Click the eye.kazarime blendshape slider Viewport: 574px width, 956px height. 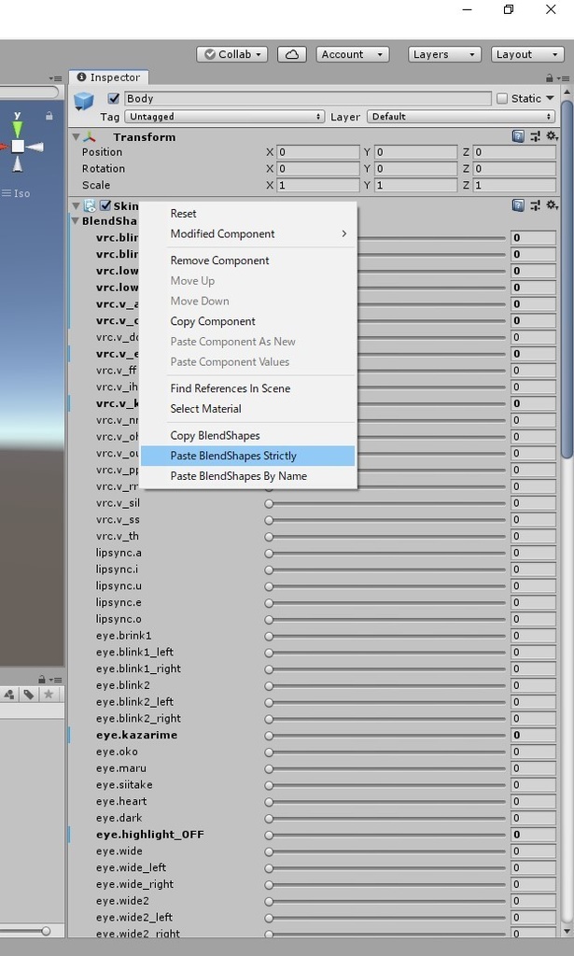click(385, 736)
